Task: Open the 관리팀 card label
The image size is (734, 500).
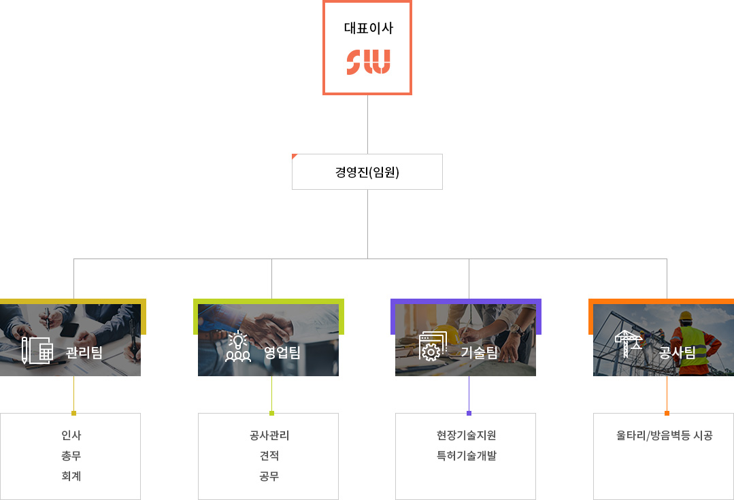Action: tap(84, 352)
